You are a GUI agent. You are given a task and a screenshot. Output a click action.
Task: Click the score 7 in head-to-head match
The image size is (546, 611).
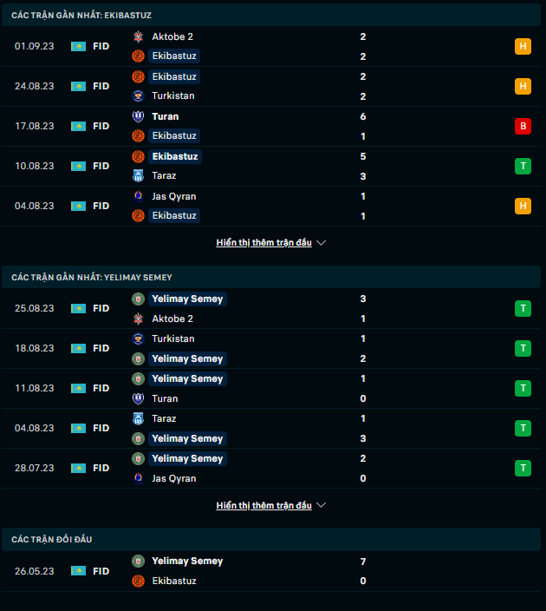(363, 561)
